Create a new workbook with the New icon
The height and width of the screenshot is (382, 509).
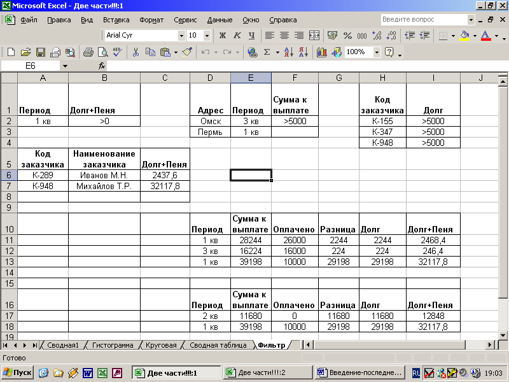click(11, 52)
